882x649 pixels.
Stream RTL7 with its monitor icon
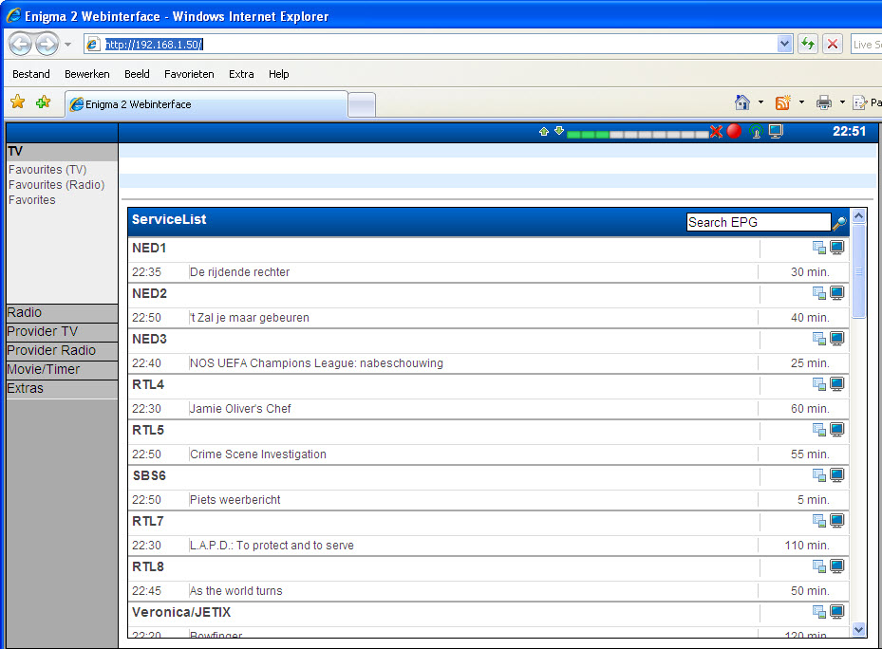pos(837,521)
